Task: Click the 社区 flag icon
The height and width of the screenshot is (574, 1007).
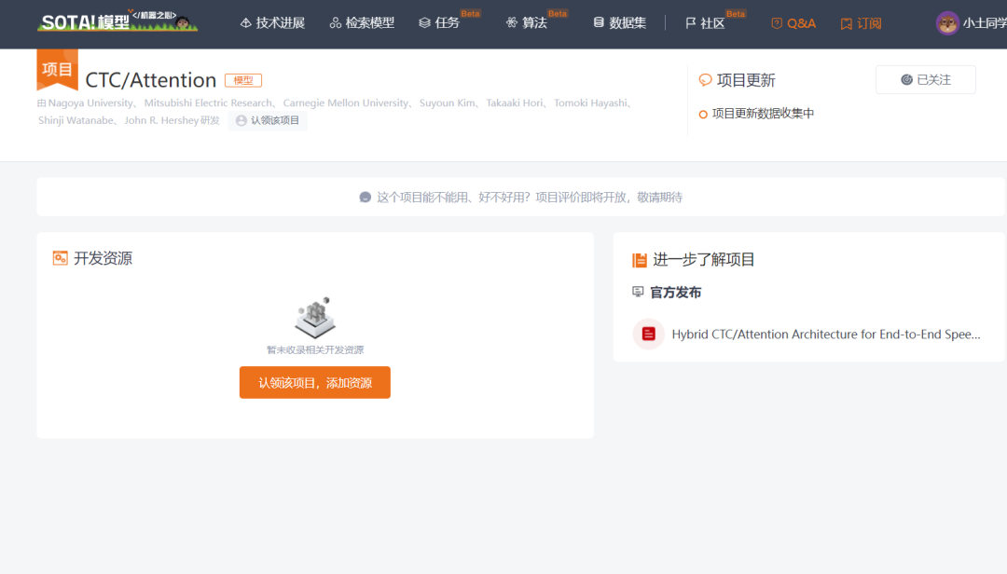Action: click(x=690, y=23)
